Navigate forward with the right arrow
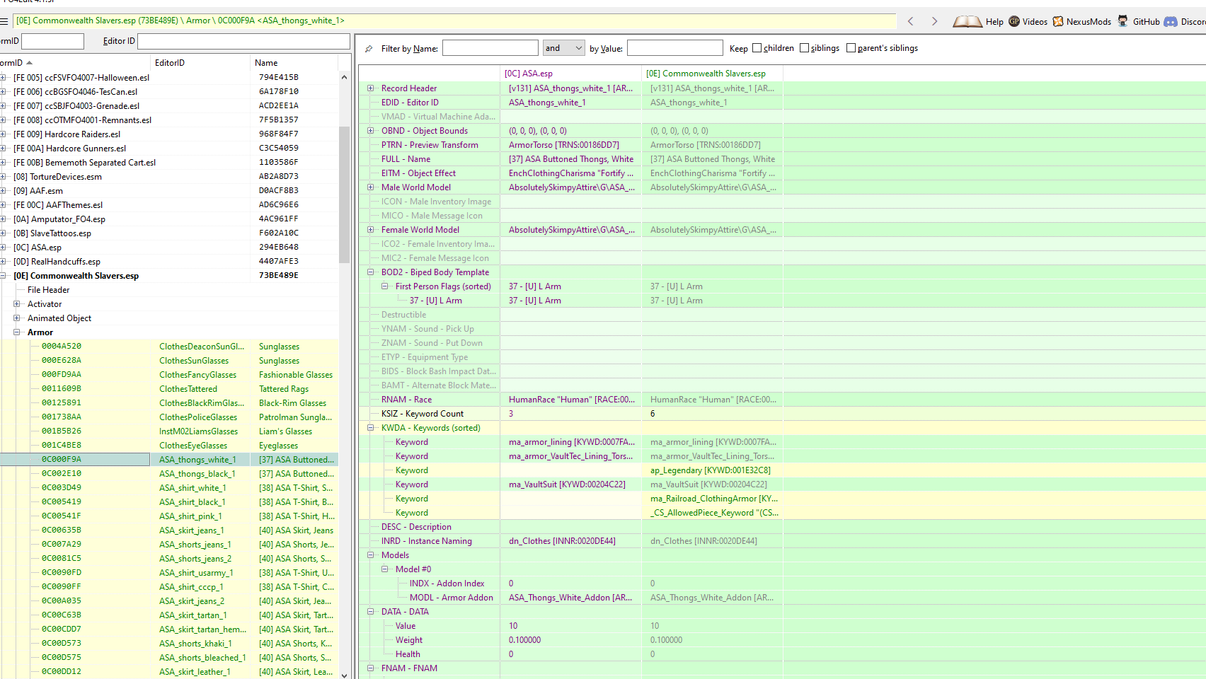The height and width of the screenshot is (679, 1206). 934,21
